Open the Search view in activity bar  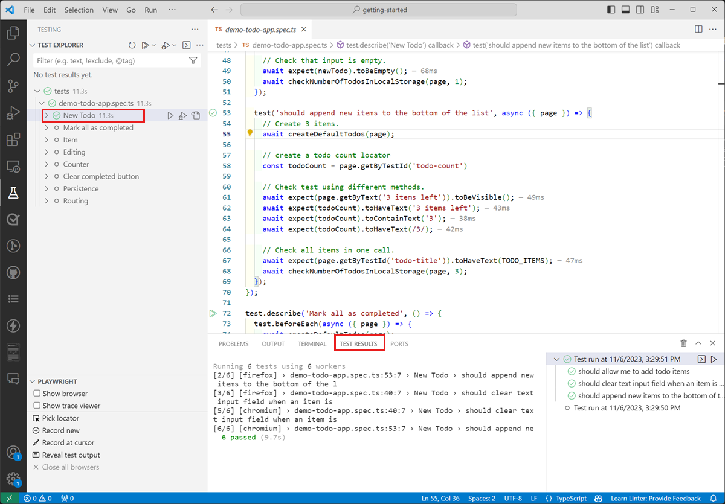13,59
